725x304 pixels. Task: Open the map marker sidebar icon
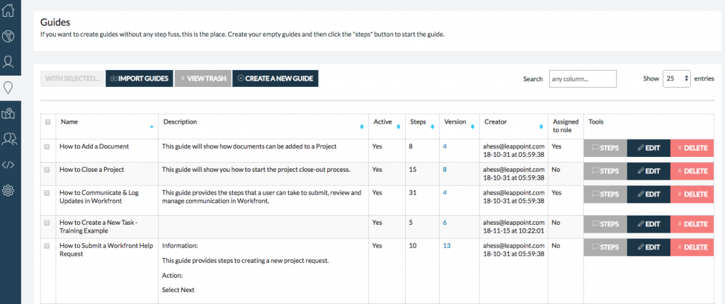(x=9, y=113)
